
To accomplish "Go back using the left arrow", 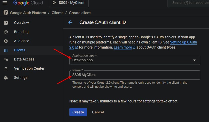I will point(70,22).
